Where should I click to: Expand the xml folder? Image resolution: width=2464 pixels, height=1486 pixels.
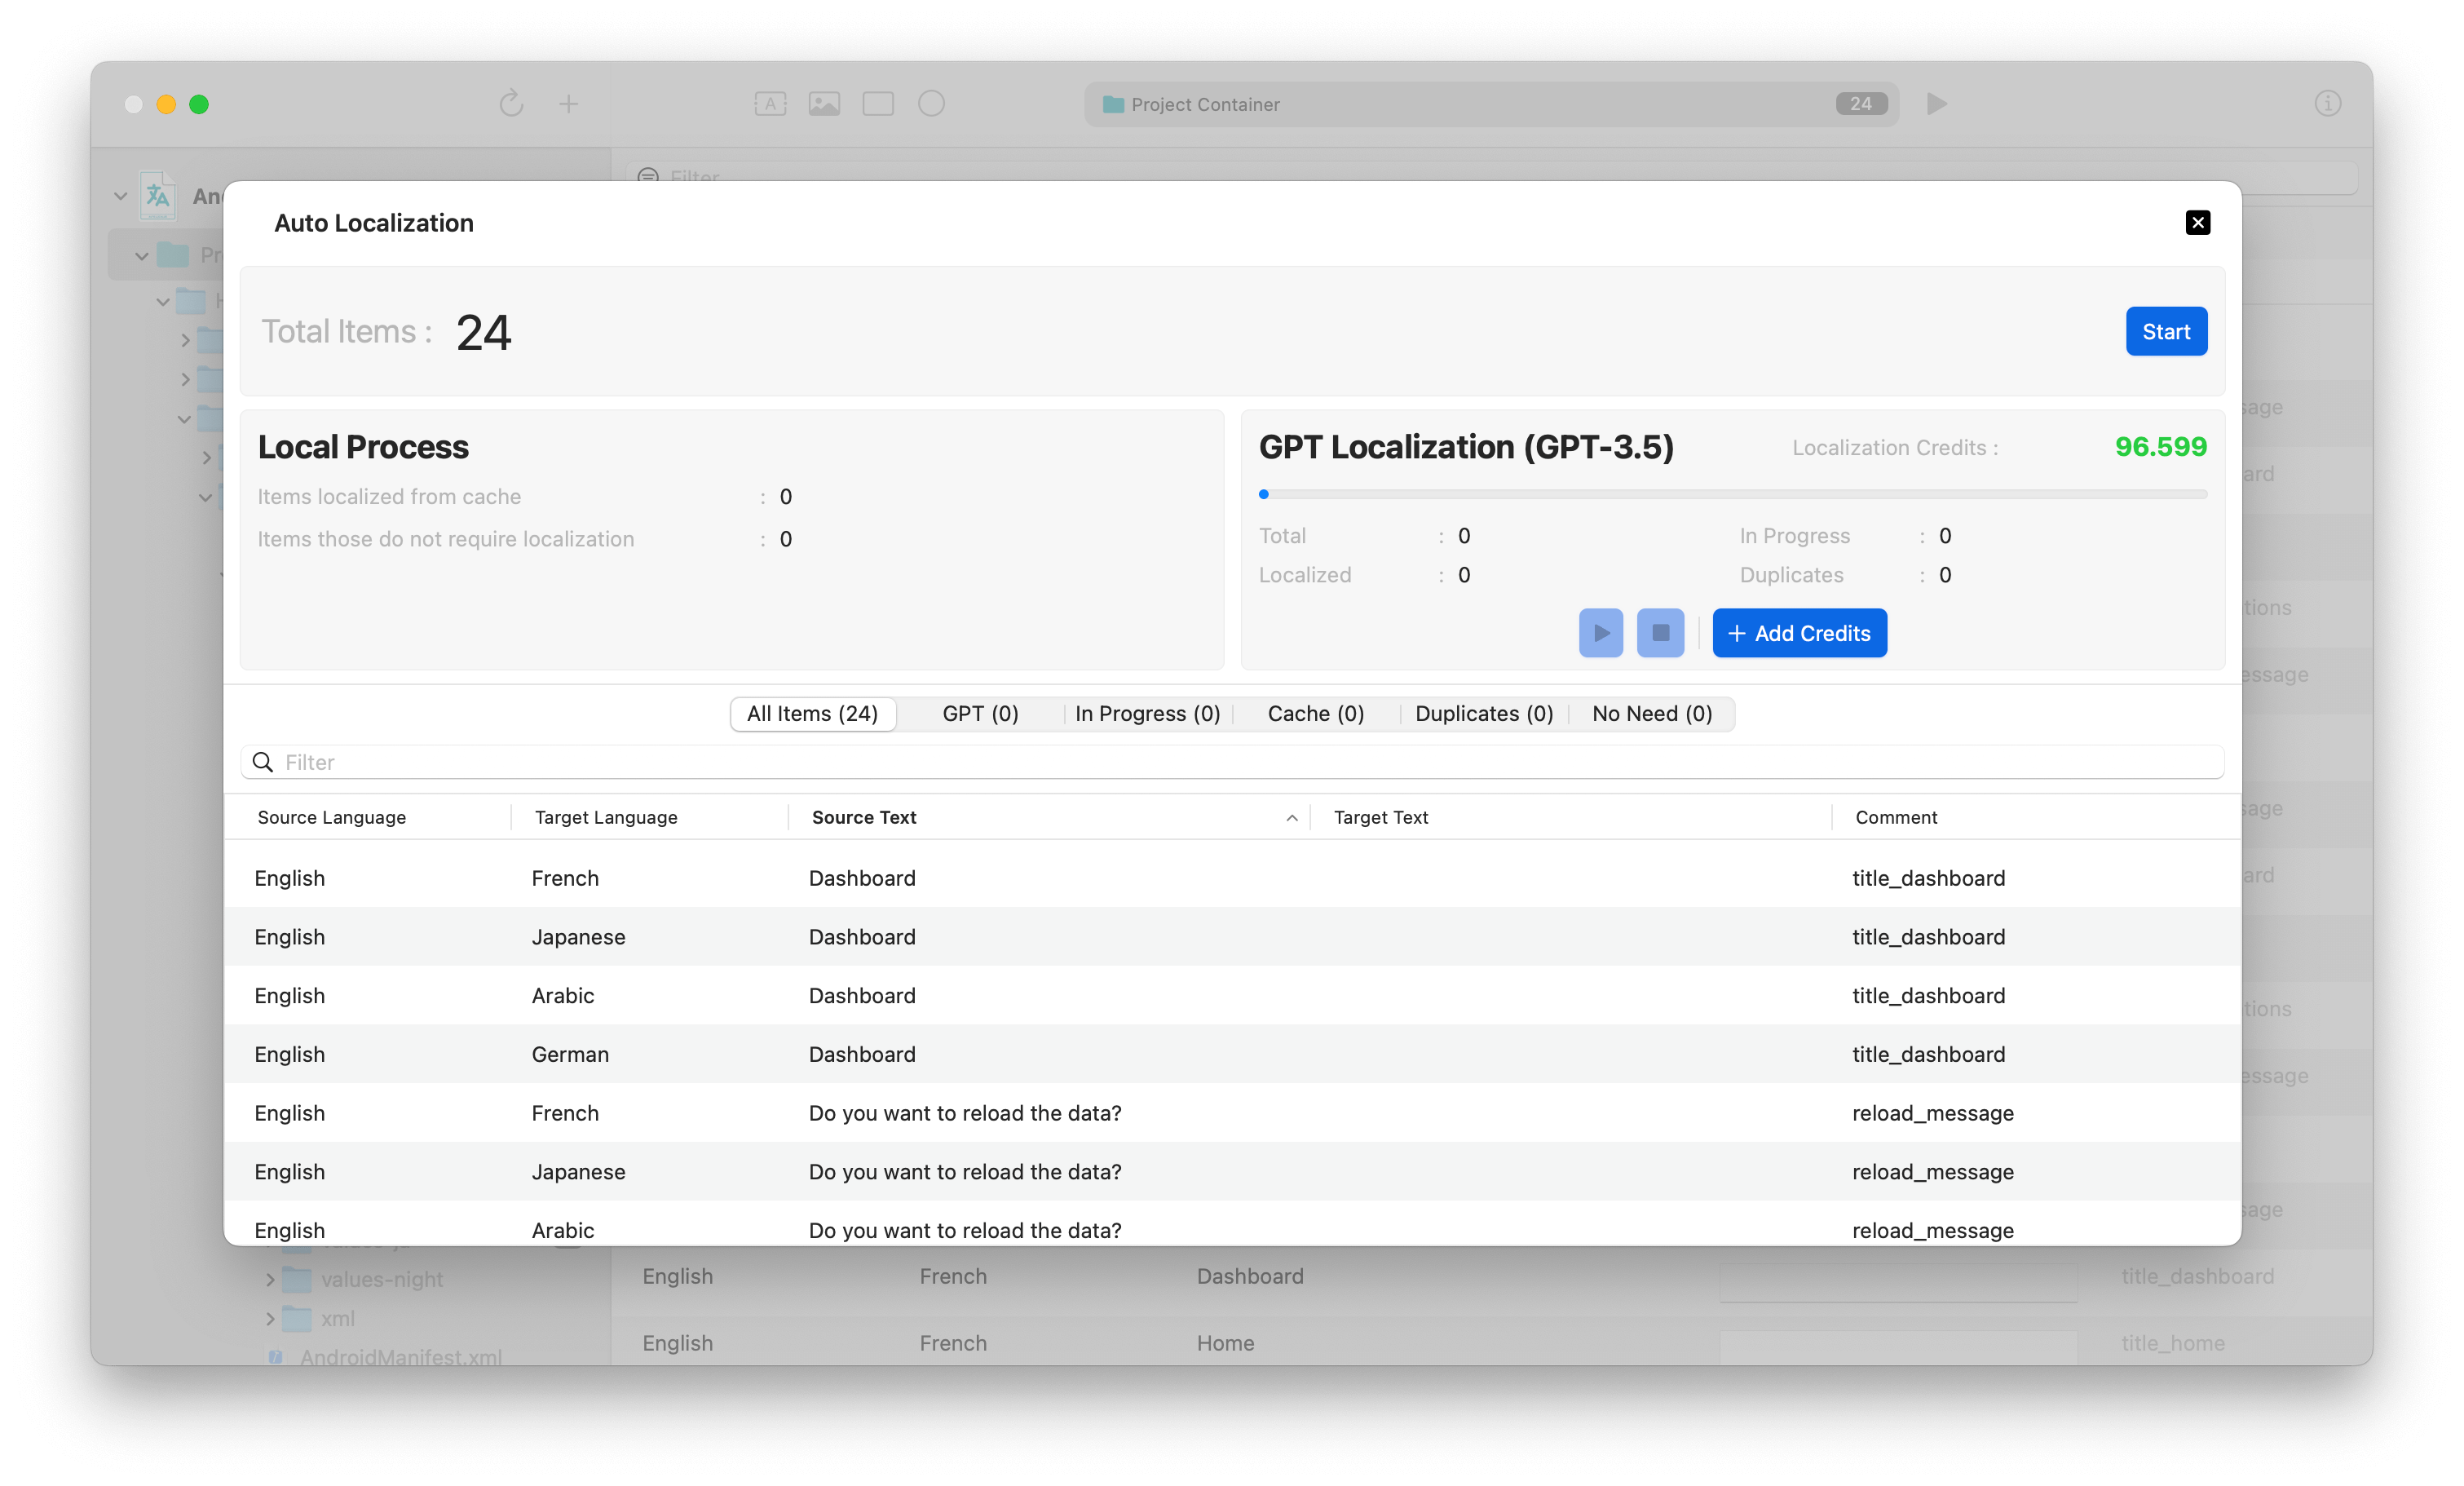pos(269,1319)
